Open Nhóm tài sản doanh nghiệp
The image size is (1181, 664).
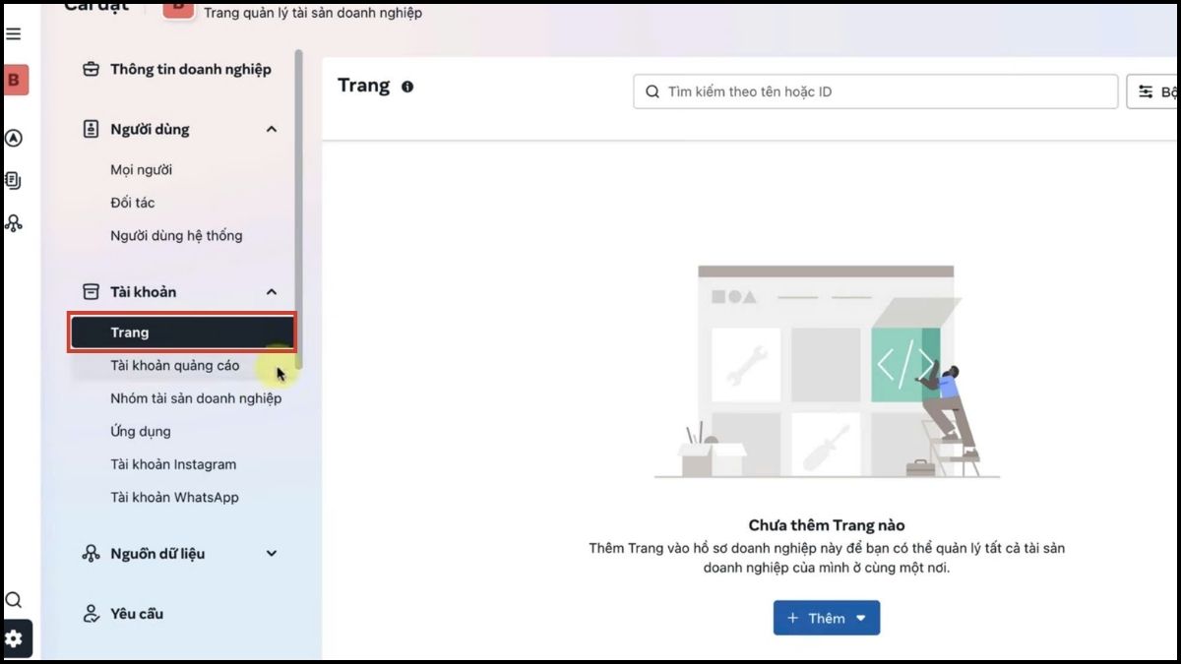[x=196, y=398]
